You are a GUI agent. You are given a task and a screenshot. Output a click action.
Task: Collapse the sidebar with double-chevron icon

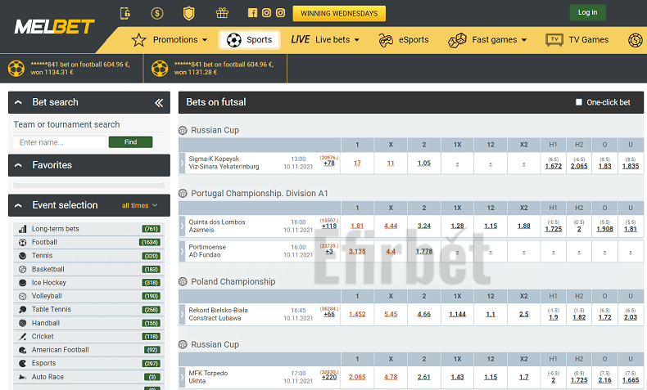[x=159, y=102]
